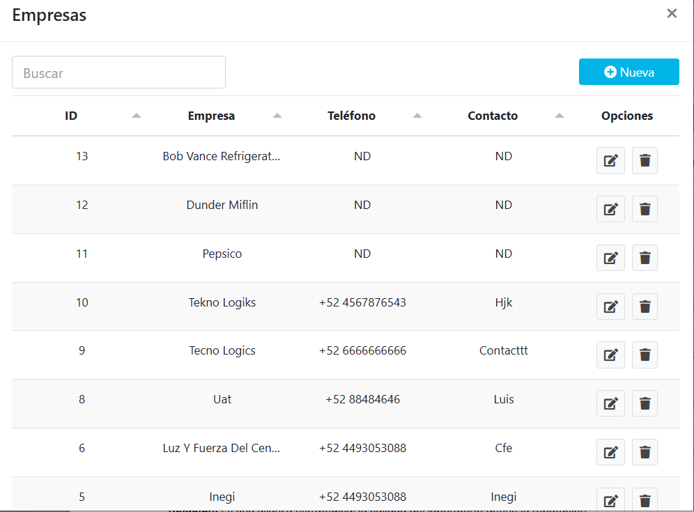
Task: Remove the Uat company using trash icon
Action: pos(645,403)
